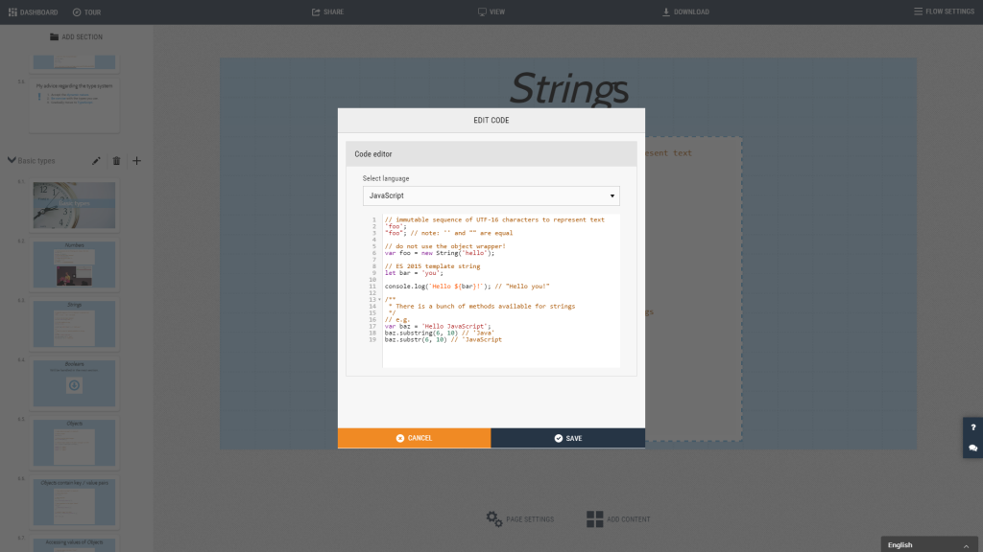Click the Dashboard icon in top bar
Viewport: 983px width, 552px height.
[13, 12]
